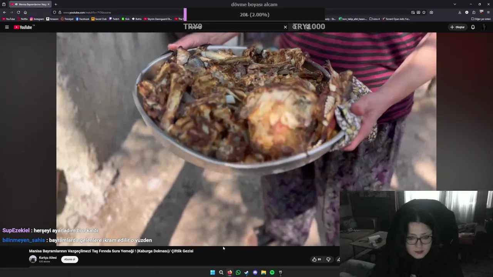Open the browser application menu

488,12
